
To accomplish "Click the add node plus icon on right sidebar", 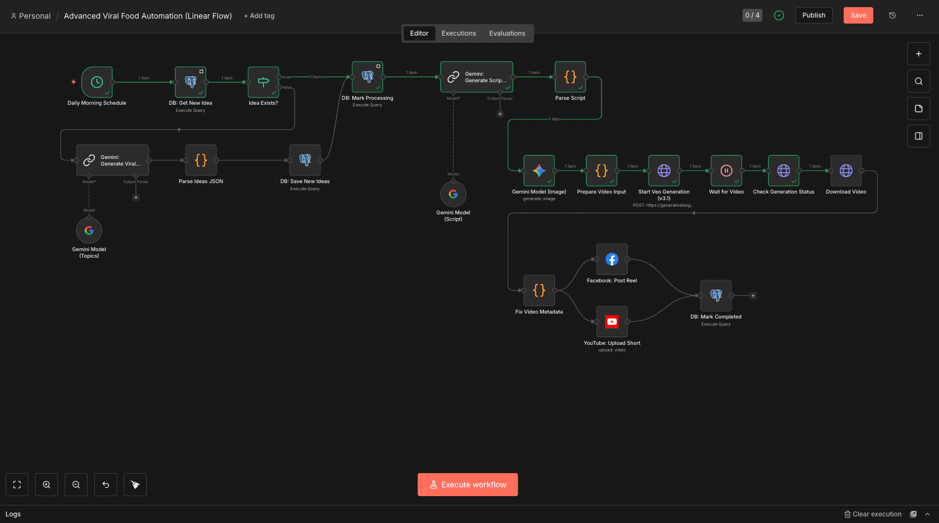I will coord(919,54).
